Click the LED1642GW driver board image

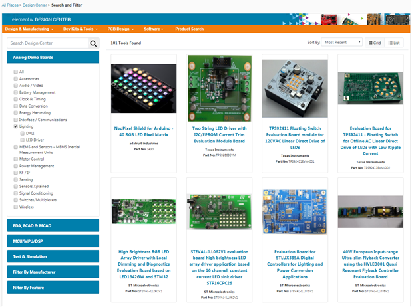click(144, 211)
